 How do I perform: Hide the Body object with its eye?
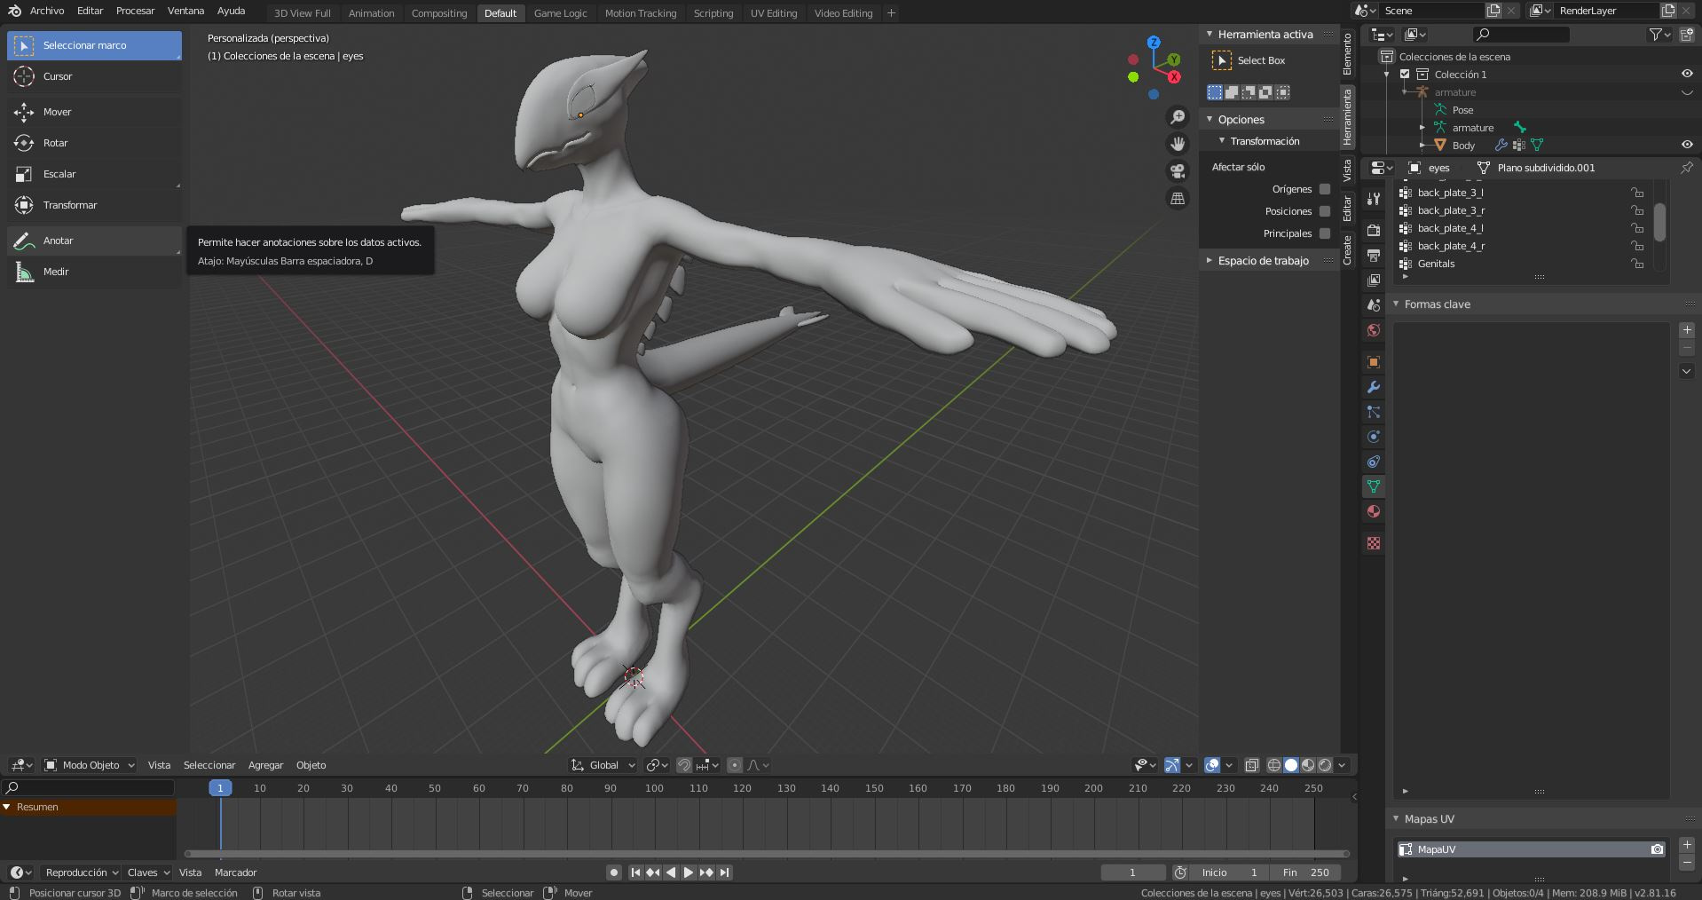[x=1687, y=145]
